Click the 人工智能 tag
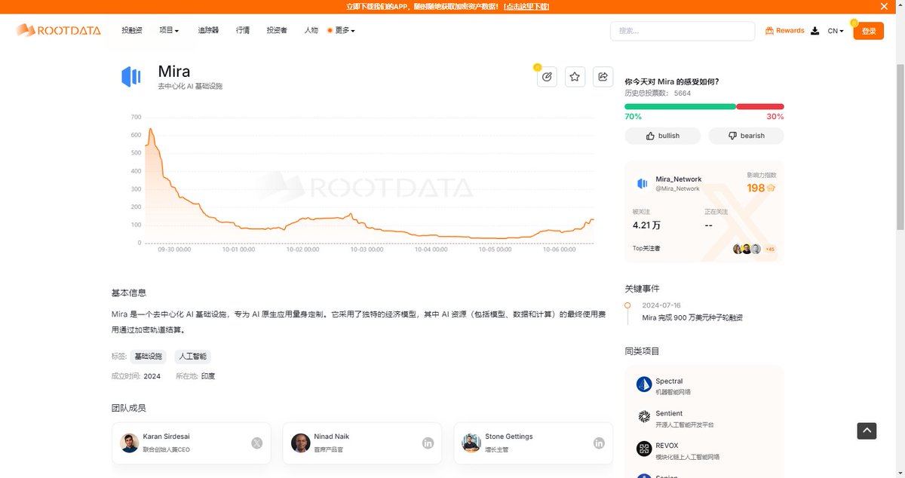This screenshot has height=478, width=905. pos(192,356)
